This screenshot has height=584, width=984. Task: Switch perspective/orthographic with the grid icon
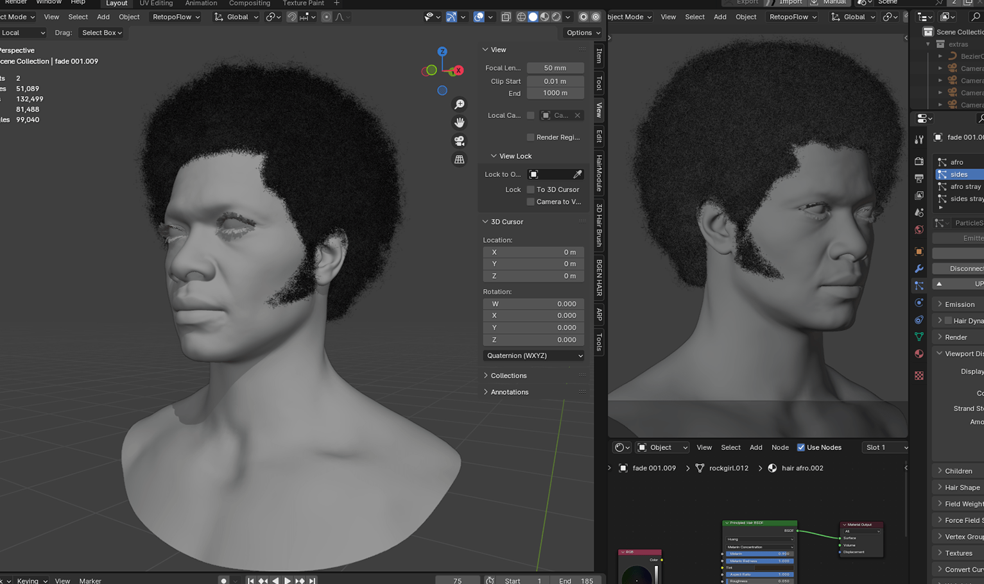[460, 160]
